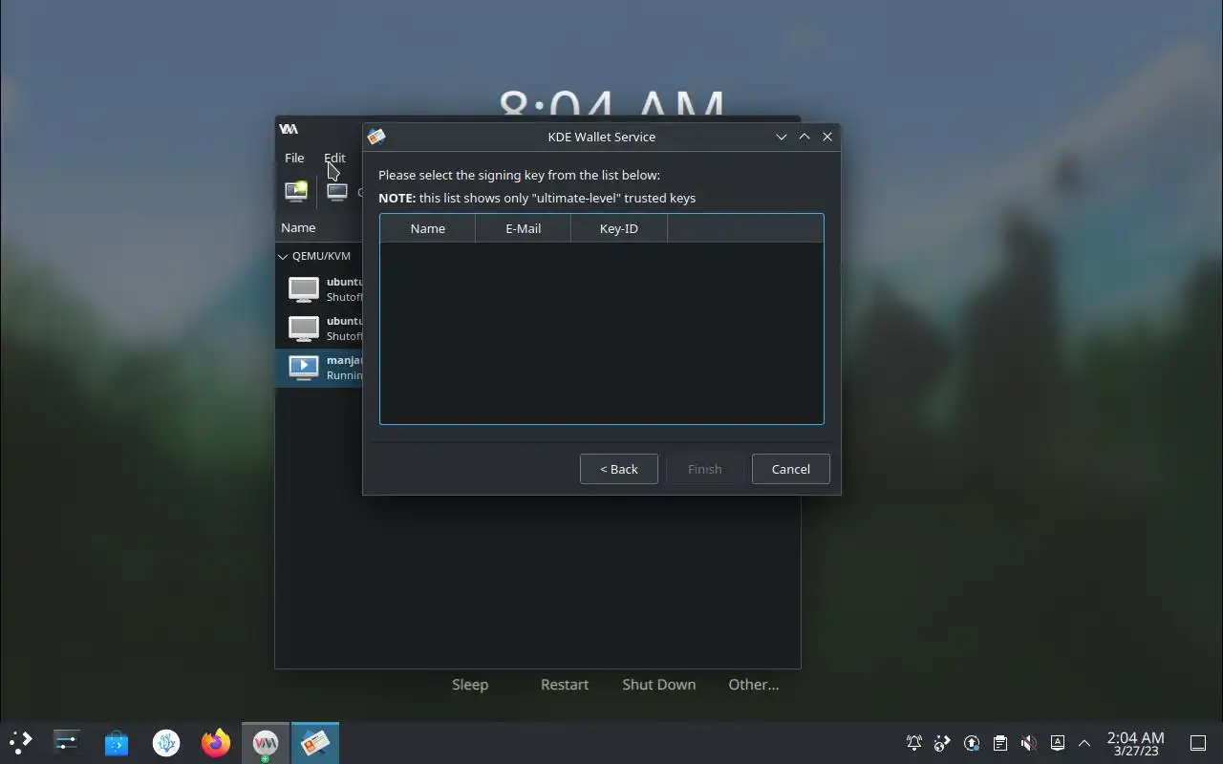Open the clock showing 2:04 AM
The image size is (1223, 764).
point(1135,743)
